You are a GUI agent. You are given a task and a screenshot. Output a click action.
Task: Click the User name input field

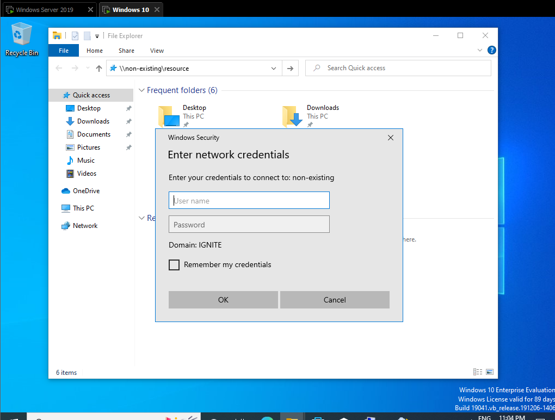249,200
